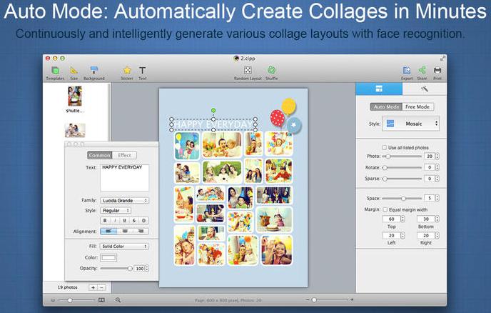Expand the Lucida Grande font family dropdown
This screenshot has height=313, width=491.
124,201
